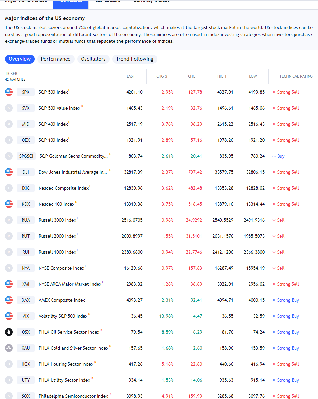Click the 4201.10 last price value
Image resolution: width=318 pixels, height=399 pixels.
pyautogui.click(x=134, y=92)
